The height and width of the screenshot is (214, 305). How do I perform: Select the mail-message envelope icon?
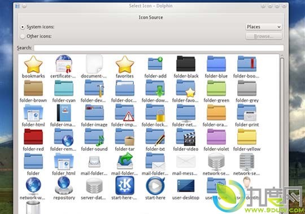pos(186,162)
